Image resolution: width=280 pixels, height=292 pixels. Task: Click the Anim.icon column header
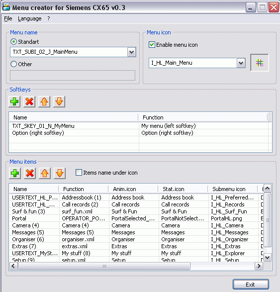click(x=133, y=189)
